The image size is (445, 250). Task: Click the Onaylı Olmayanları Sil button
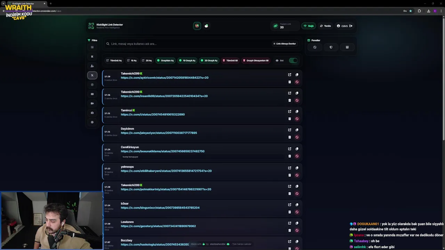point(256,60)
